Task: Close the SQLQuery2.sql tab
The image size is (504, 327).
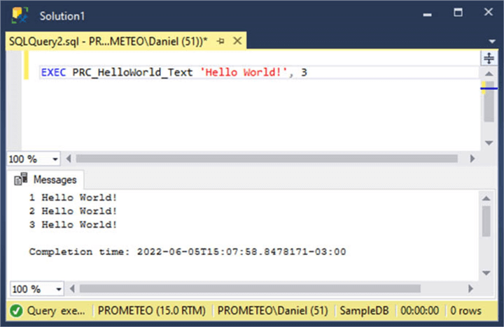Action: click(237, 41)
